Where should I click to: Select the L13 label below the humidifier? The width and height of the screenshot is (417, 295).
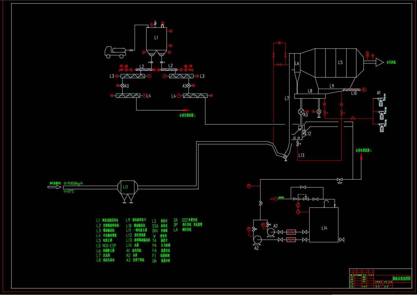click(x=301, y=155)
